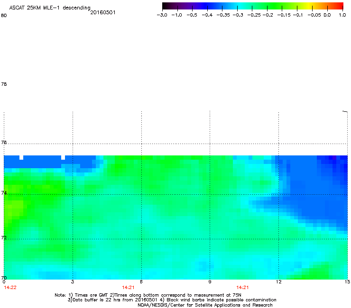Click the "1.0" color scale label
The height and width of the screenshot is (308, 351).
(342, 15)
